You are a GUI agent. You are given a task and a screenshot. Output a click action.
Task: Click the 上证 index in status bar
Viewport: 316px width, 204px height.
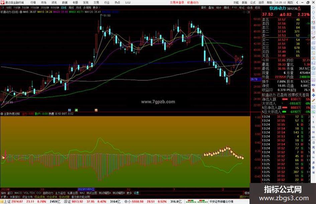coord(7,202)
